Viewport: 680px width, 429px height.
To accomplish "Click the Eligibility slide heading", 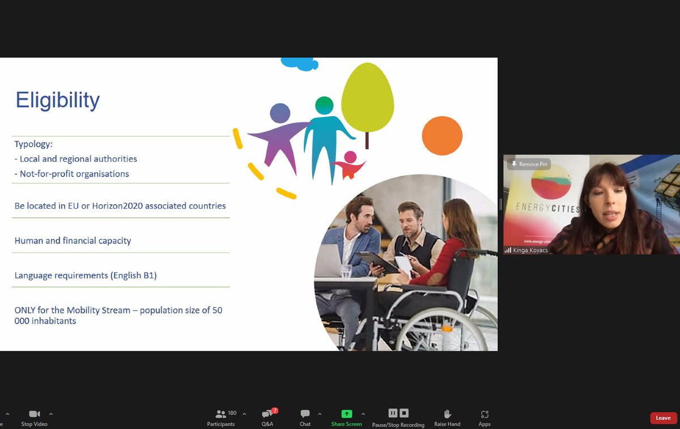I will (58, 100).
